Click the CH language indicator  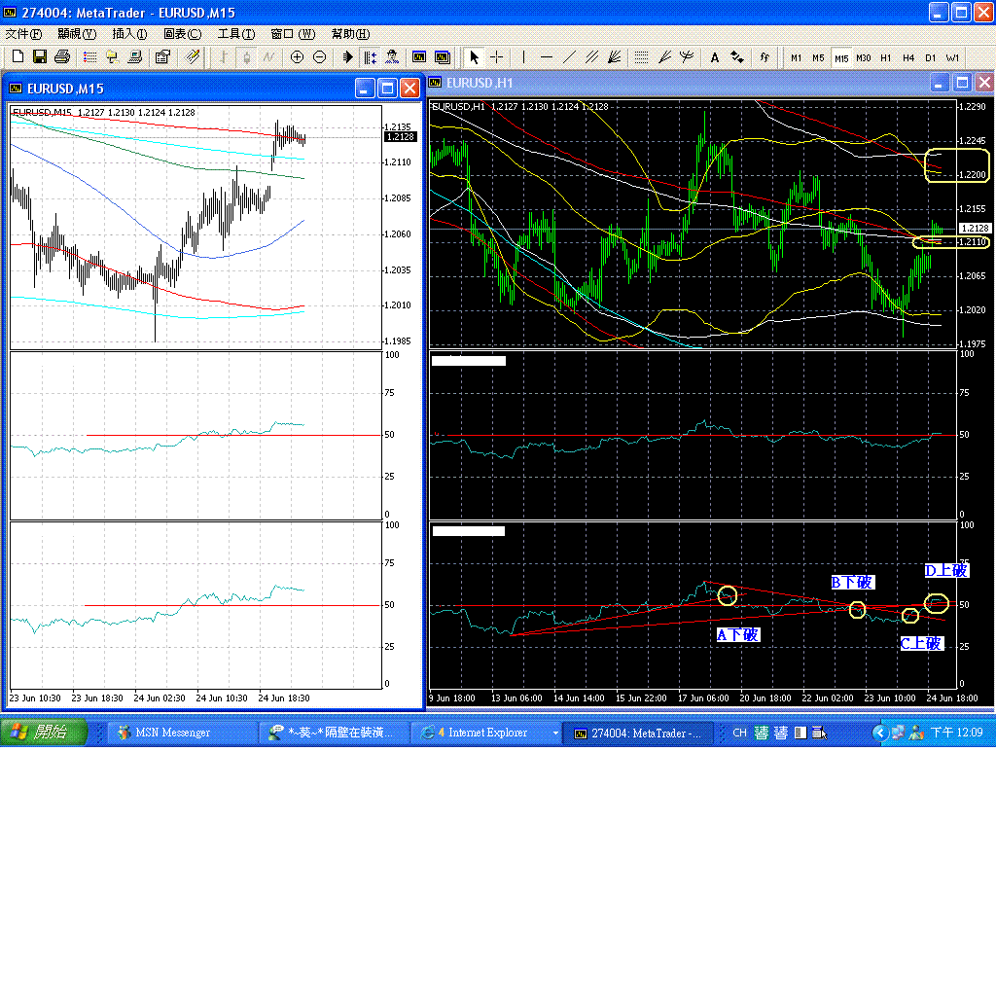[740, 733]
